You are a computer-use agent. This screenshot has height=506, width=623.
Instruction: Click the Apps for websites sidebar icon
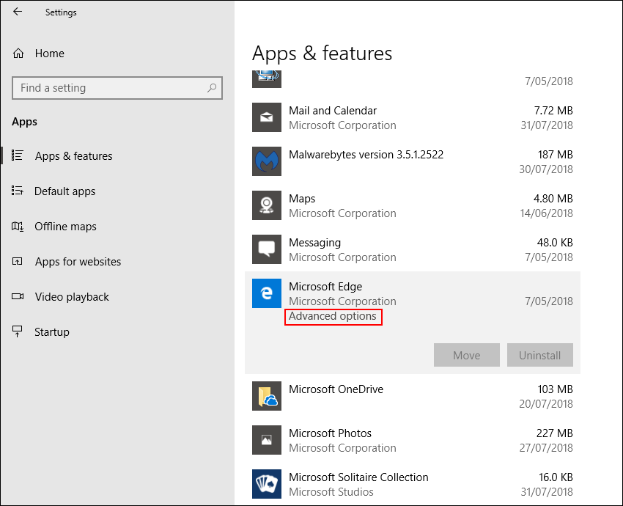pos(18,262)
